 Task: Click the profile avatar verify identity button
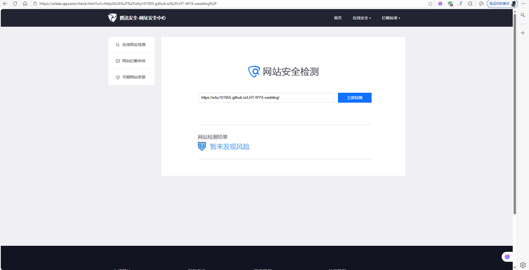[502, 4]
